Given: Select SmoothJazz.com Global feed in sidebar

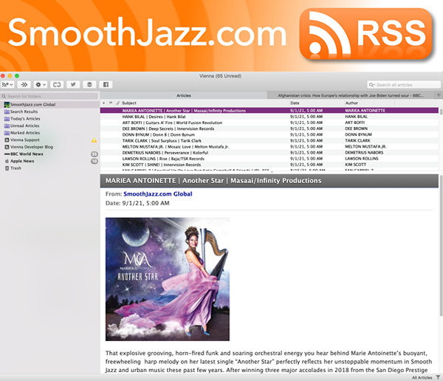Looking at the screenshot, I should [x=49, y=105].
